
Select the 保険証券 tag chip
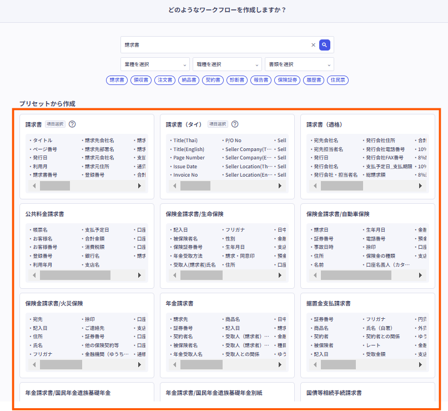[x=288, y=80]
